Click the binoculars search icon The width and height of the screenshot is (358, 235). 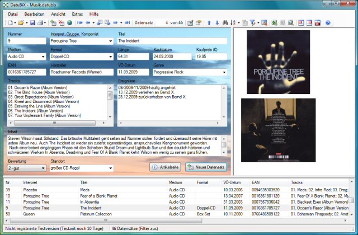[226, 23]
